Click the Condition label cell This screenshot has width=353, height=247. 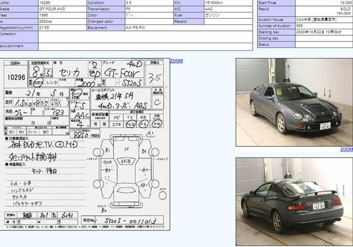(x=105, y=3)
